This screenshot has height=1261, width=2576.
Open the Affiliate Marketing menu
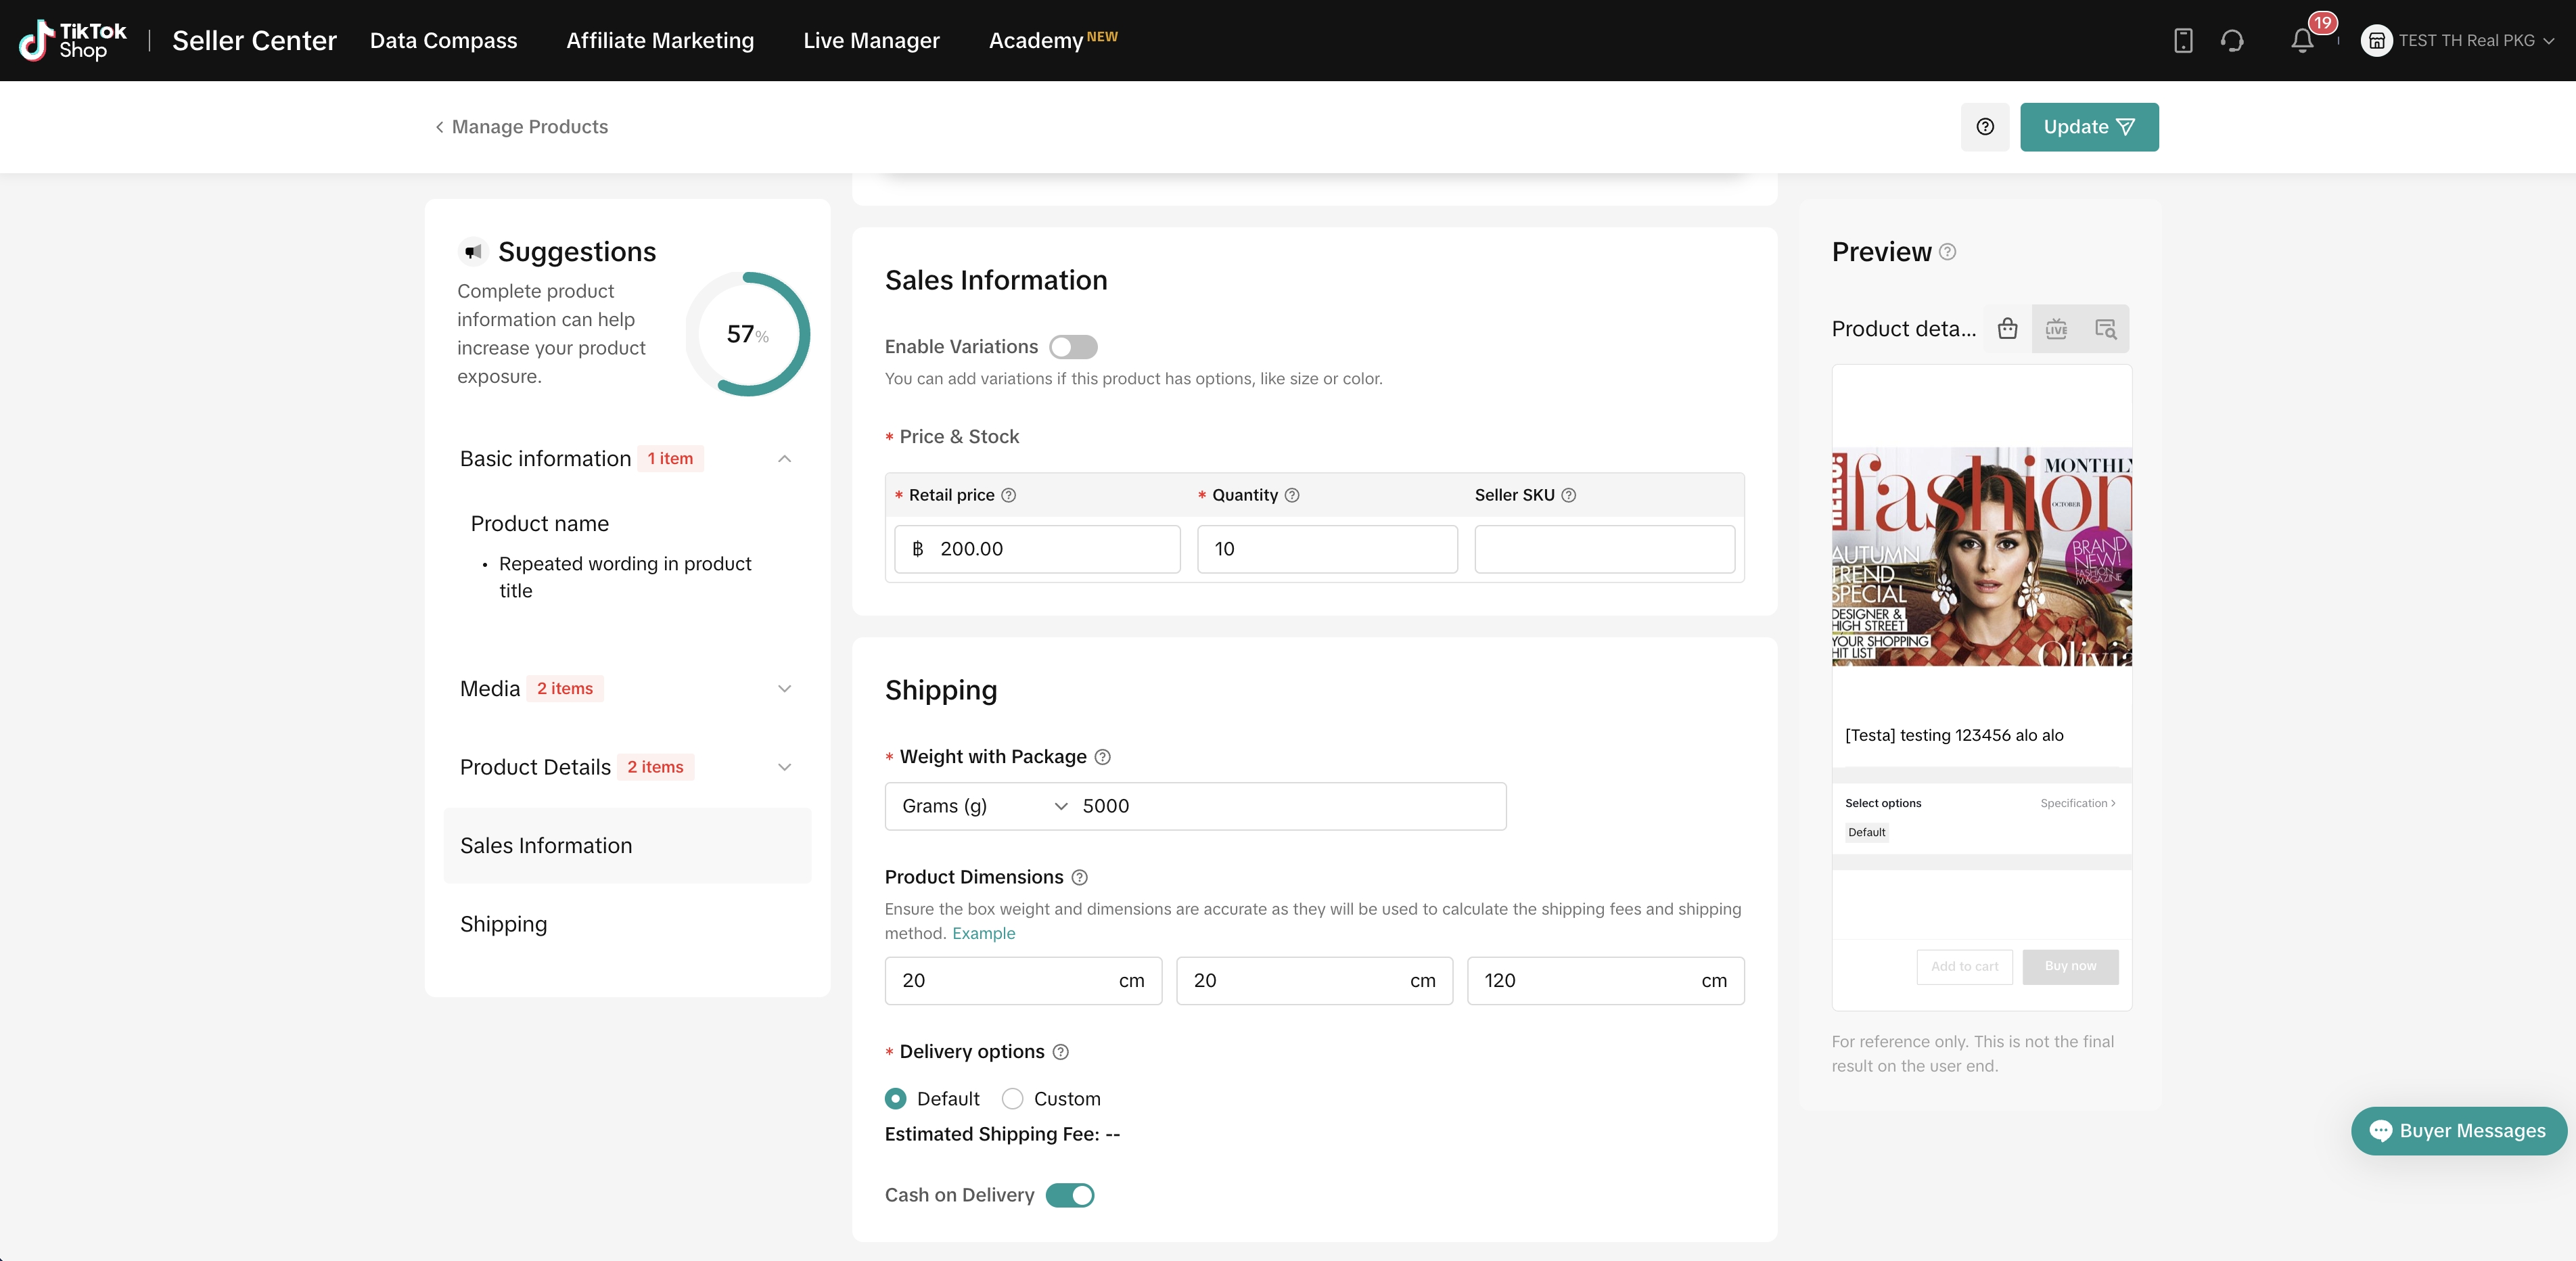click(x=660, y=41)
